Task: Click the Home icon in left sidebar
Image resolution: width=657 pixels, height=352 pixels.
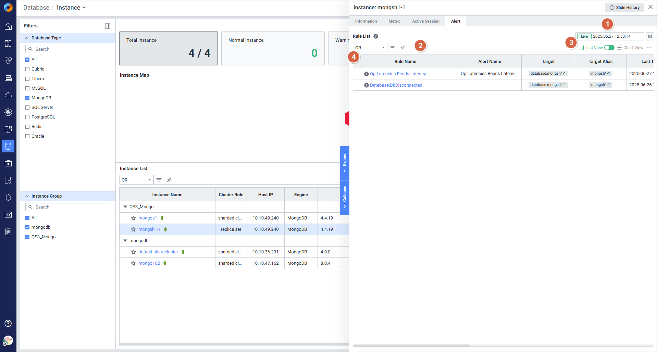Action: coord(8,27)
